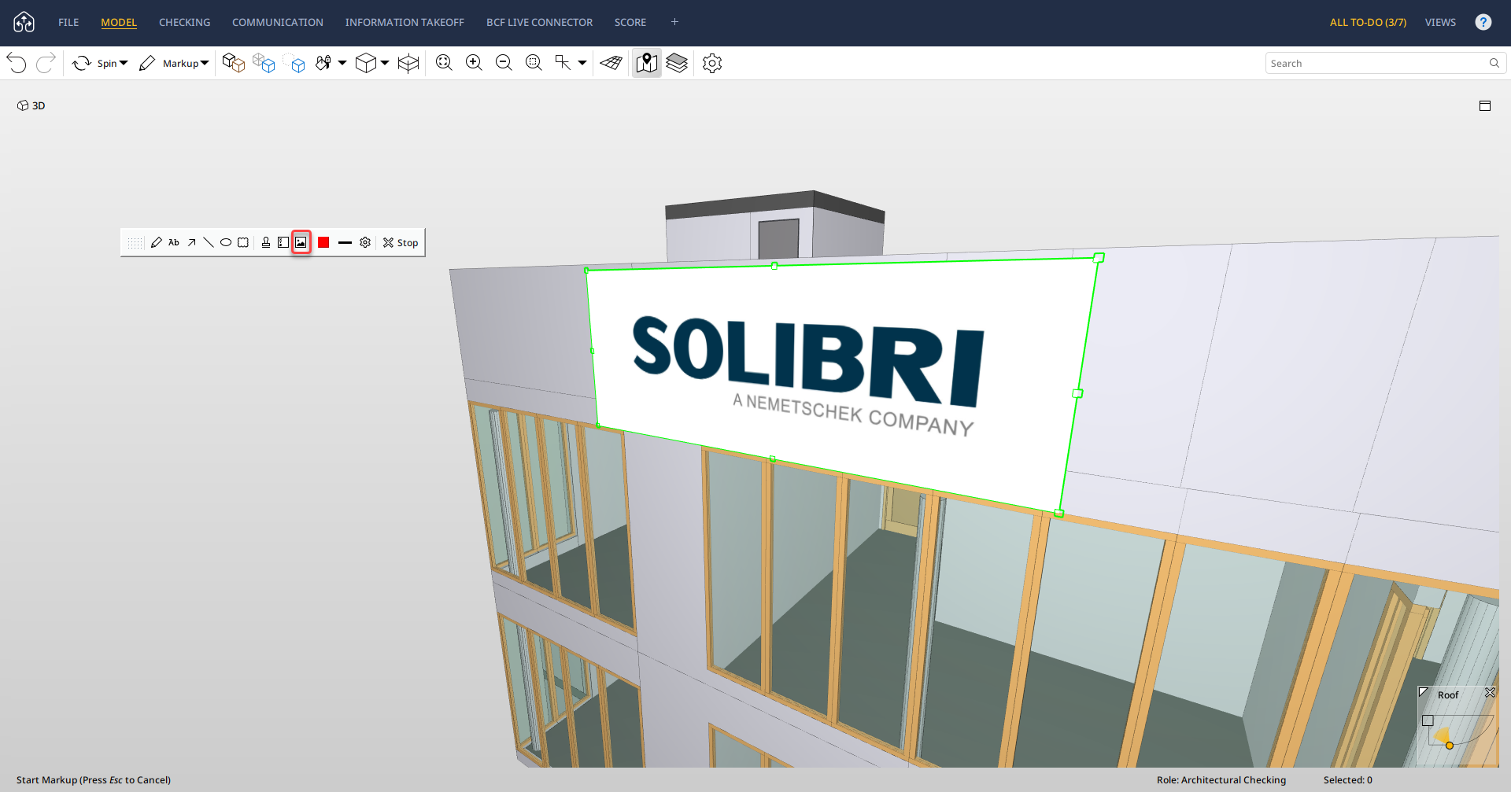Add a new layout with the plus button
The width and height of the screenshot is (1511, 792).
[x=674, y=22]
